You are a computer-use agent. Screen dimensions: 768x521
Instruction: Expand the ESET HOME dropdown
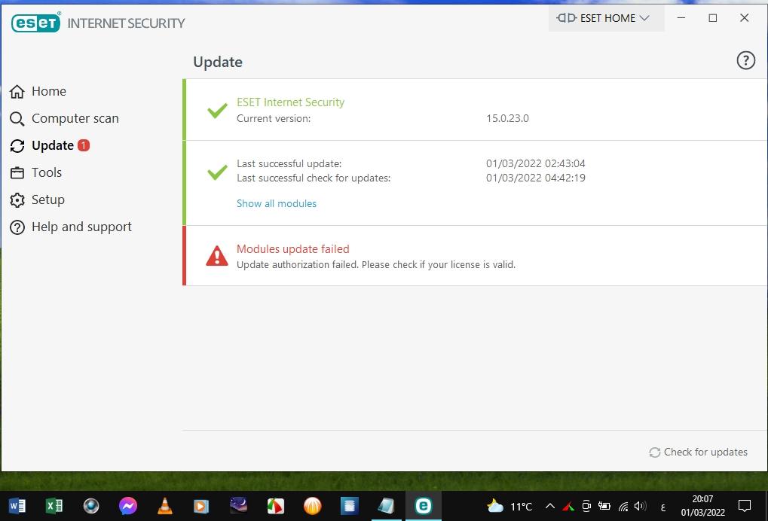(606, 18)
